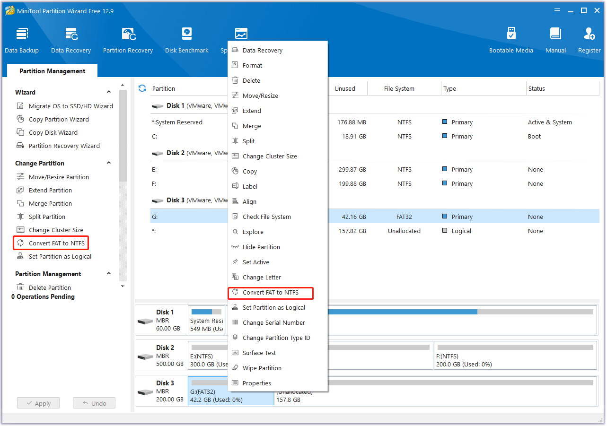This screenshot has width=607, height=426.
Task: Choose Properties in the context menu
Action: 278,383
